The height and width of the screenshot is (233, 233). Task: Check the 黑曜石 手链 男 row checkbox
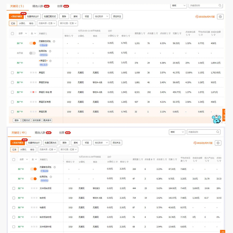click(x=12, y=92)
